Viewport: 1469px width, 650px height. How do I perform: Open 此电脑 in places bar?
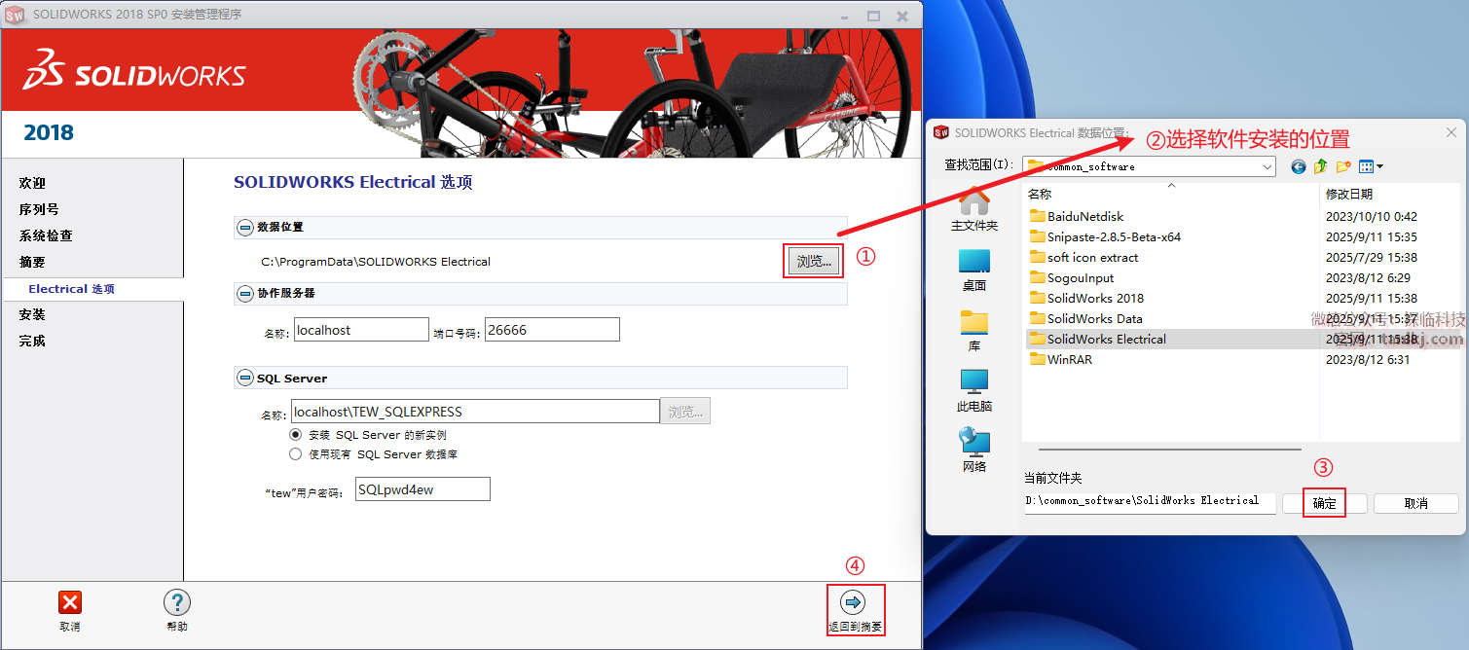coord(974,391)
